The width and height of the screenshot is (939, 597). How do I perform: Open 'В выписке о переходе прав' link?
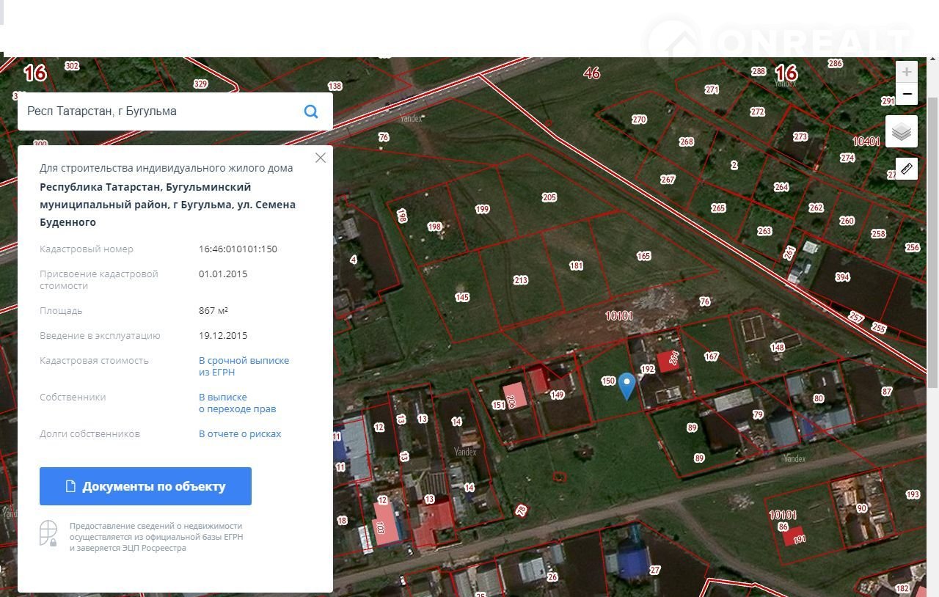pos(237,403)
